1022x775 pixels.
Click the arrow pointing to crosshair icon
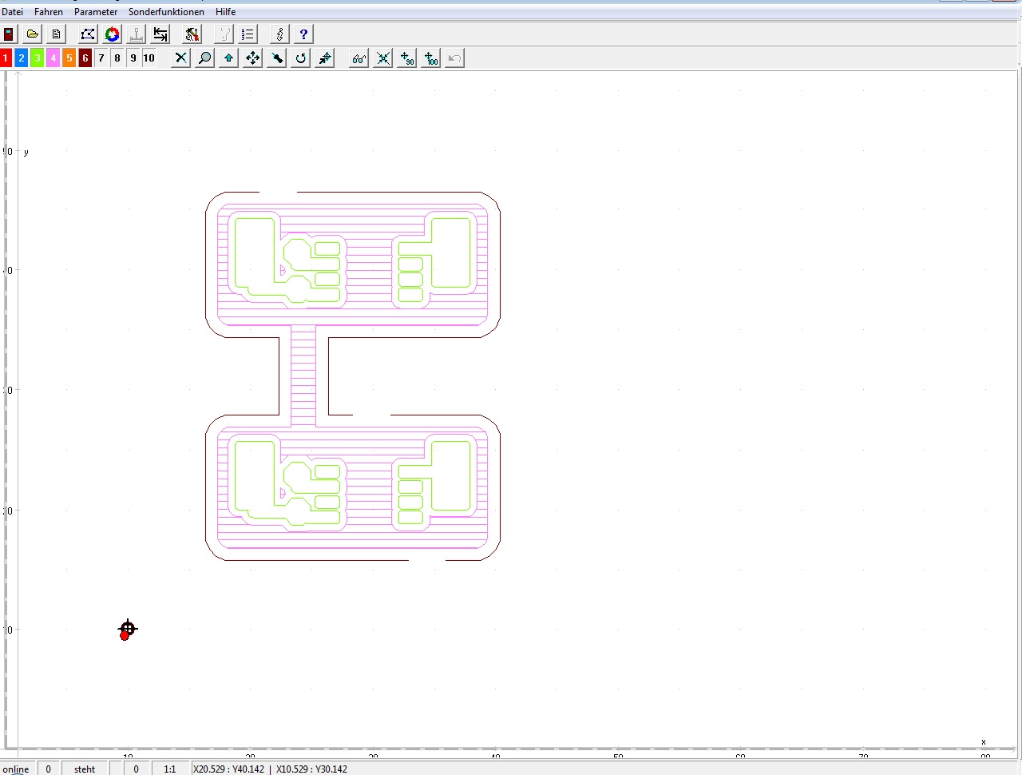[x=325, y=58]
